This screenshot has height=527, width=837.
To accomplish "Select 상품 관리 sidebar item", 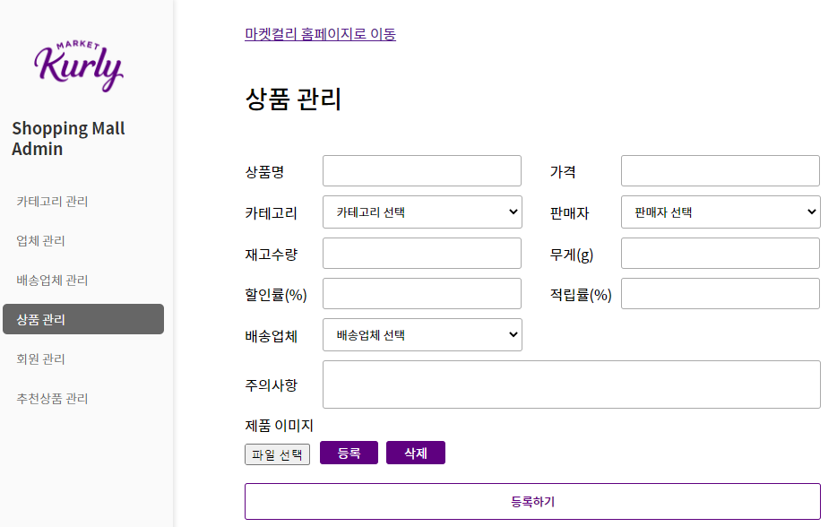I will point(83,319).
